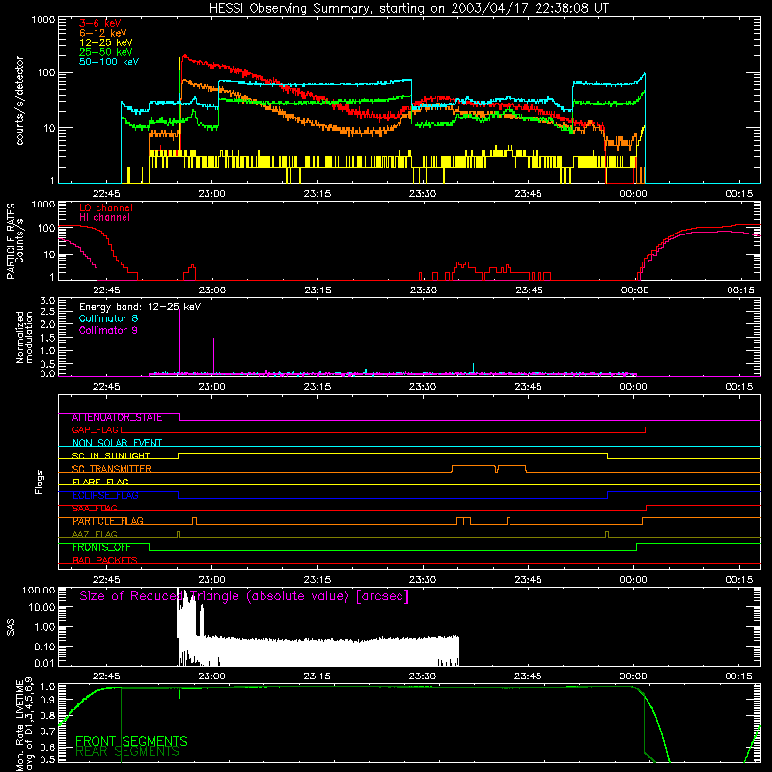The height and width of the screenshot is (772, 772).
Task: Click the 'NON_SOLAR_EVENT' flag label
Action: point(117,443)
